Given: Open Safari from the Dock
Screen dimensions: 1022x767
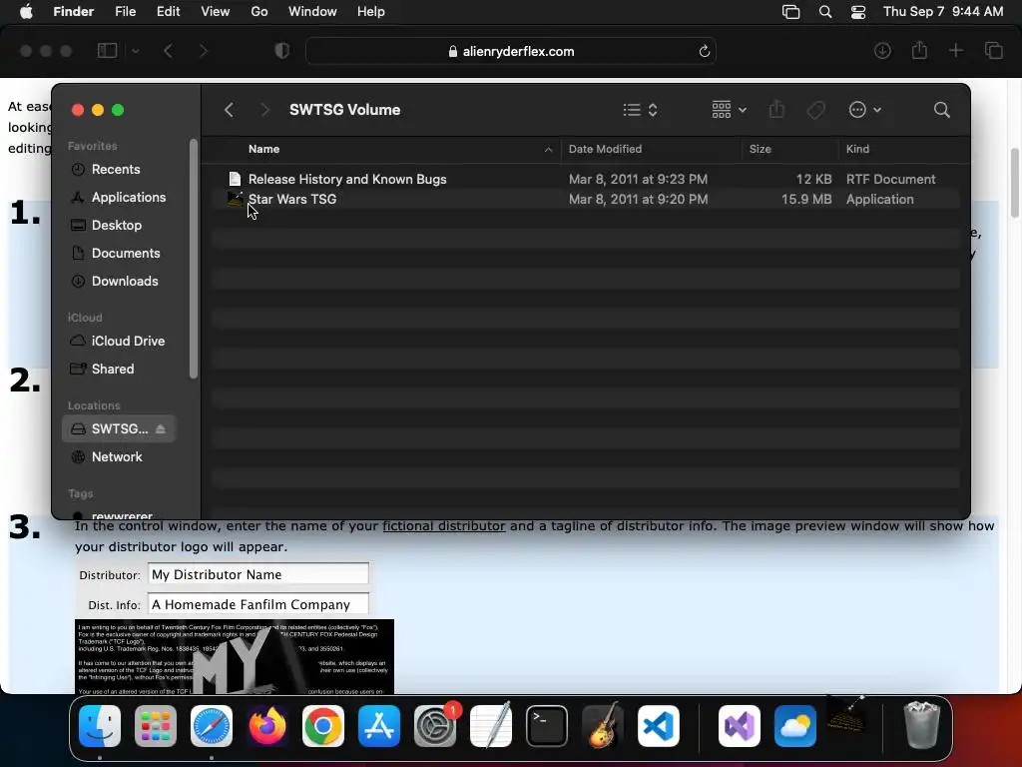Looking at the screenshot, I should (x=212, y=726).
